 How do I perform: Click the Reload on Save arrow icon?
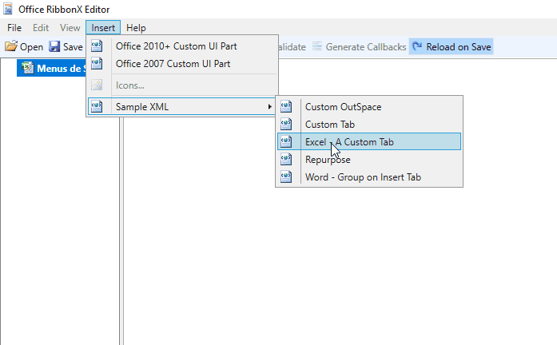click(x=417, y=47)
